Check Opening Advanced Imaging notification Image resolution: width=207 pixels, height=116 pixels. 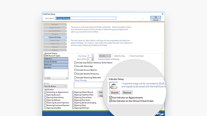pyautogui.click(x=73, y=103)
